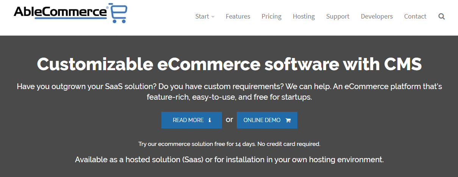458x177 pixels.
Task: Click the 14 days free trial text
Action: 229,144
